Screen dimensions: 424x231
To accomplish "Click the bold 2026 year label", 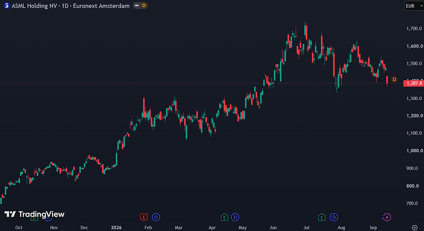I will [116, 228].
